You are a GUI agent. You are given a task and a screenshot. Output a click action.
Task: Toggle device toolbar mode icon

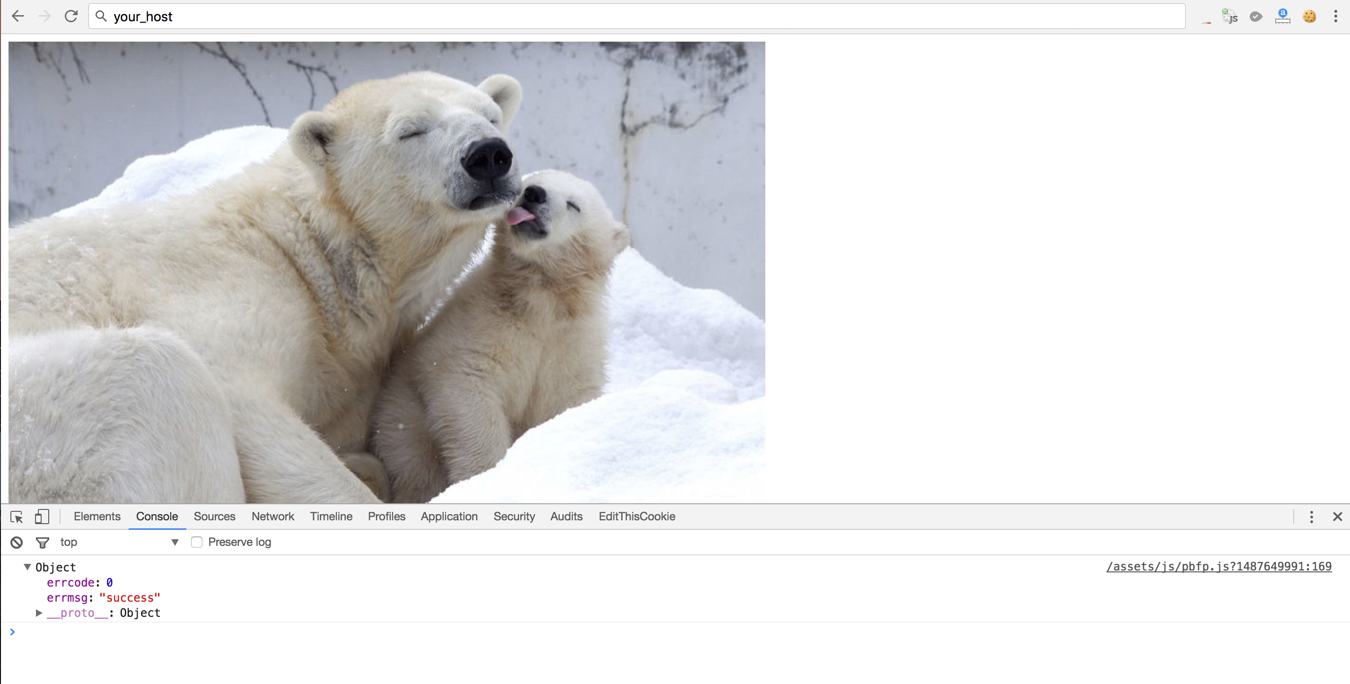tap(42, 517)
